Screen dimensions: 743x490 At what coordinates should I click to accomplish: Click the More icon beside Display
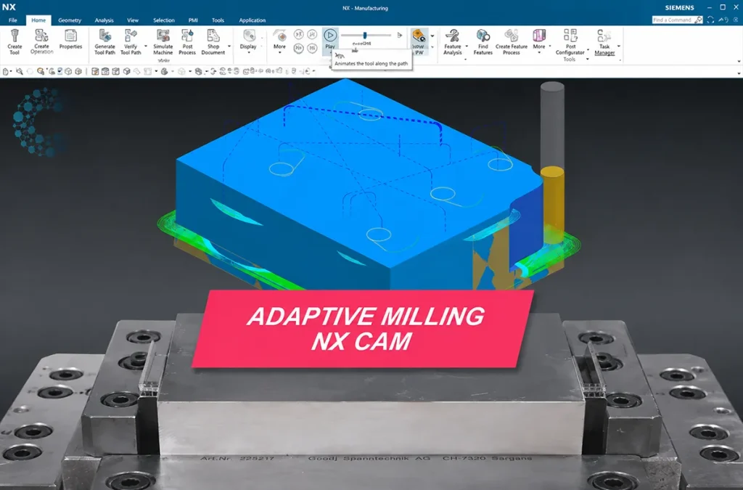[x=280, y=36]
